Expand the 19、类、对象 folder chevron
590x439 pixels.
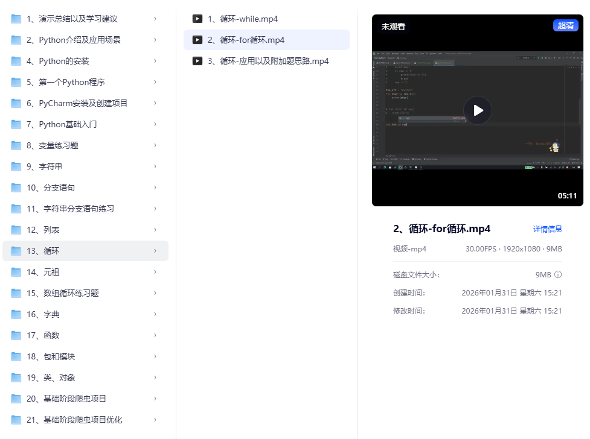[x=156, y=377]
